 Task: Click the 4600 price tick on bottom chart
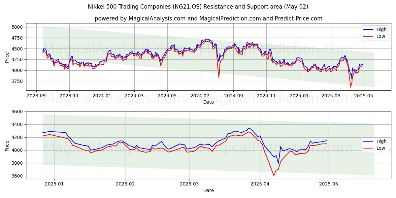point(17,112)
